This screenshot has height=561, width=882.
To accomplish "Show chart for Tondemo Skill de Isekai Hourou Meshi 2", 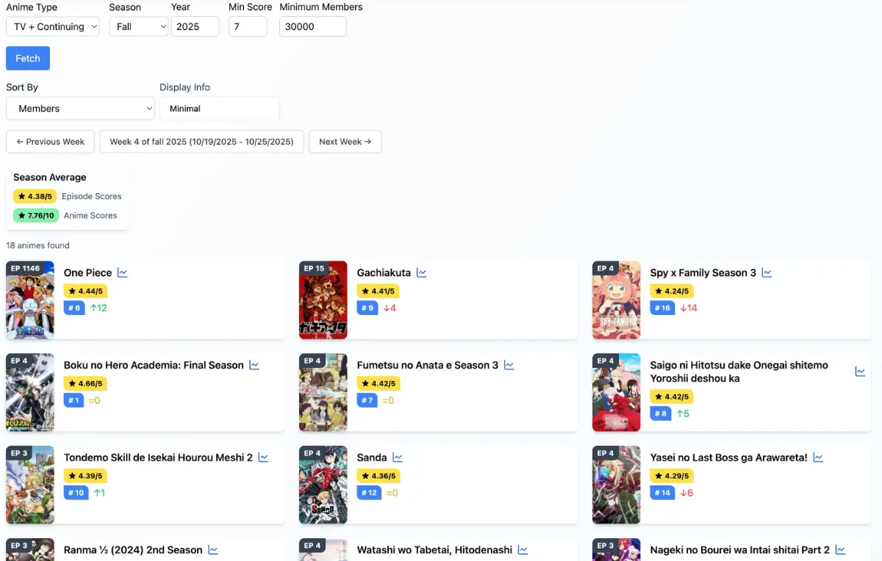I will point(263,457).
